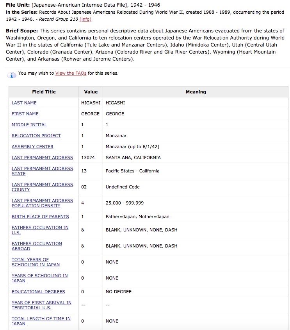Open the LAST NAME field definition
This screenshot has width=290, height=330.
coord(24,103)
